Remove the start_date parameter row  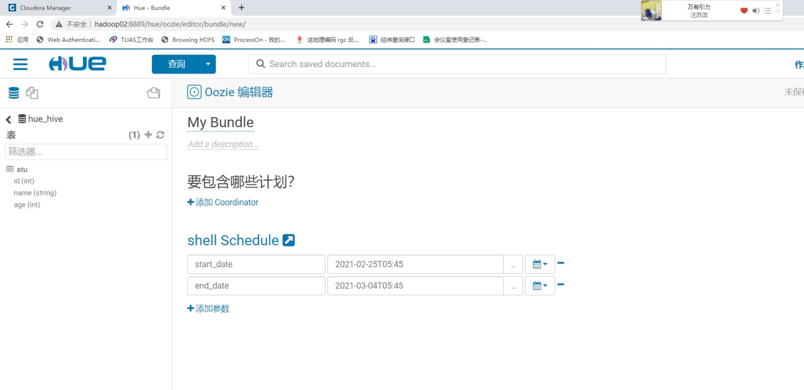point(561,263)
